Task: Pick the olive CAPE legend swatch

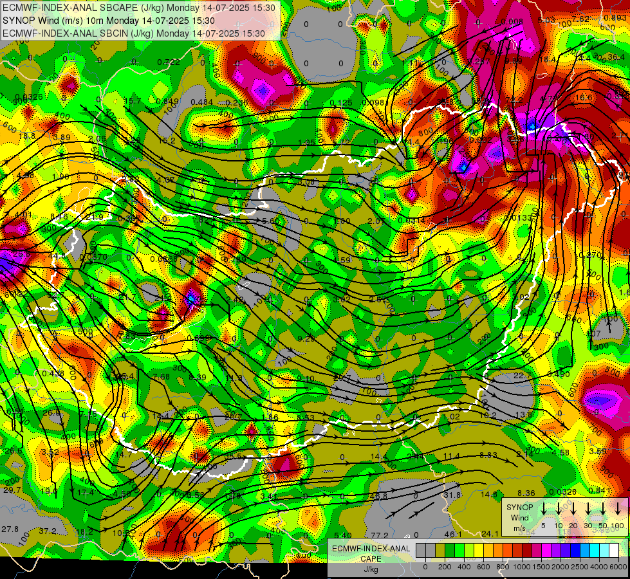Action: pos(440,550)
